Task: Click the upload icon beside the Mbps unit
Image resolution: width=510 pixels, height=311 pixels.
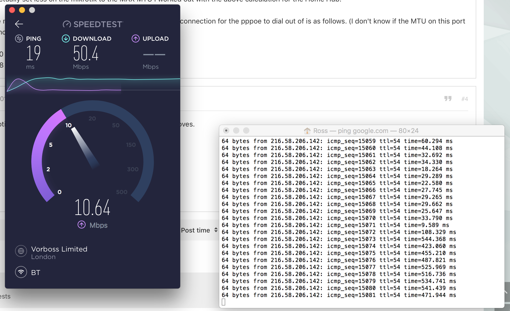Action: [x=82, y=225]
